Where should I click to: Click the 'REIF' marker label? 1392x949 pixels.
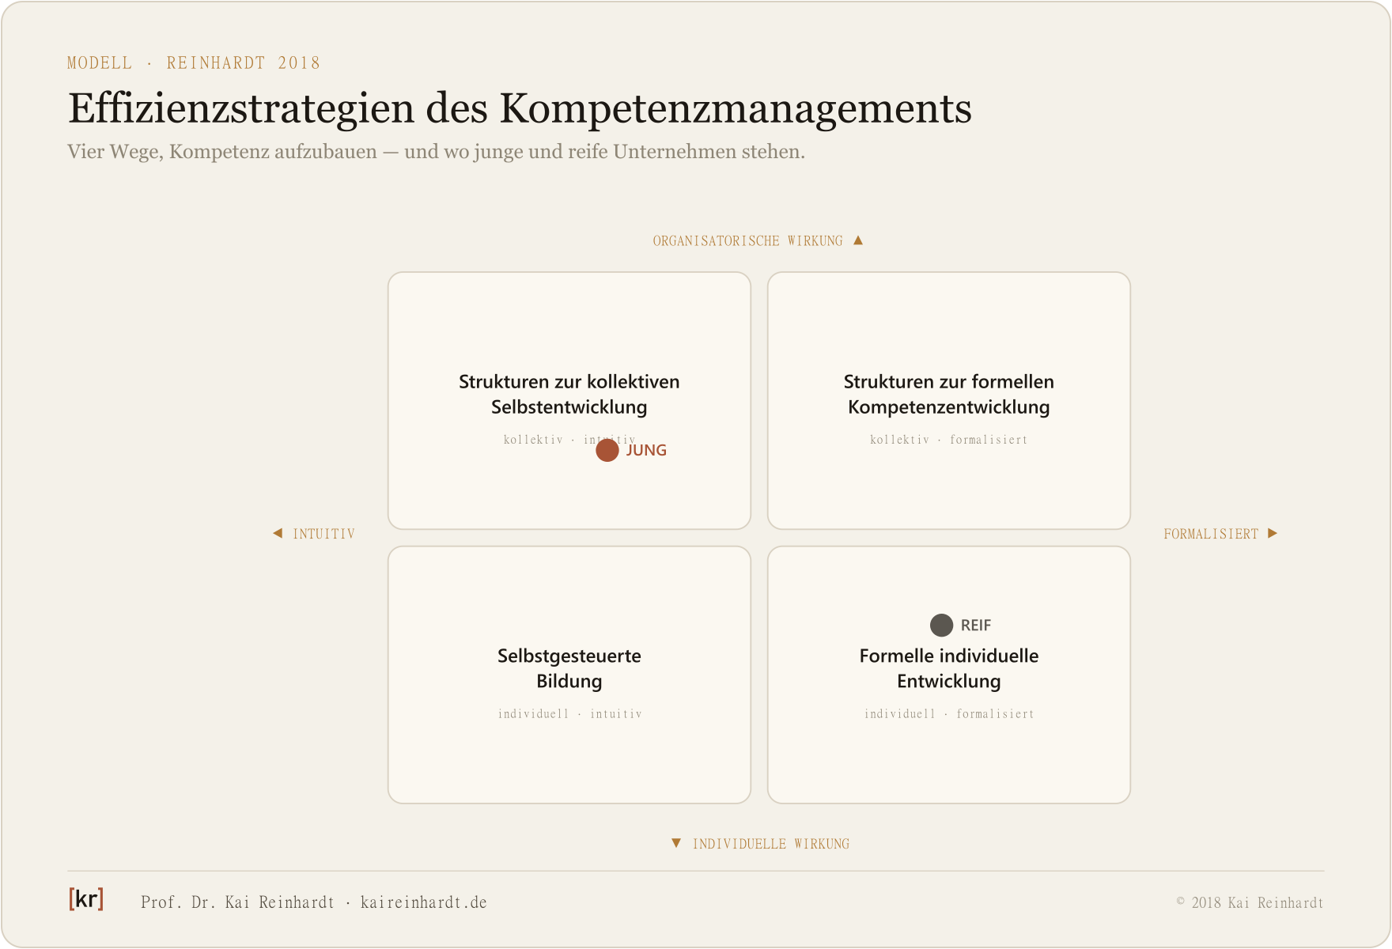(976, 626)
